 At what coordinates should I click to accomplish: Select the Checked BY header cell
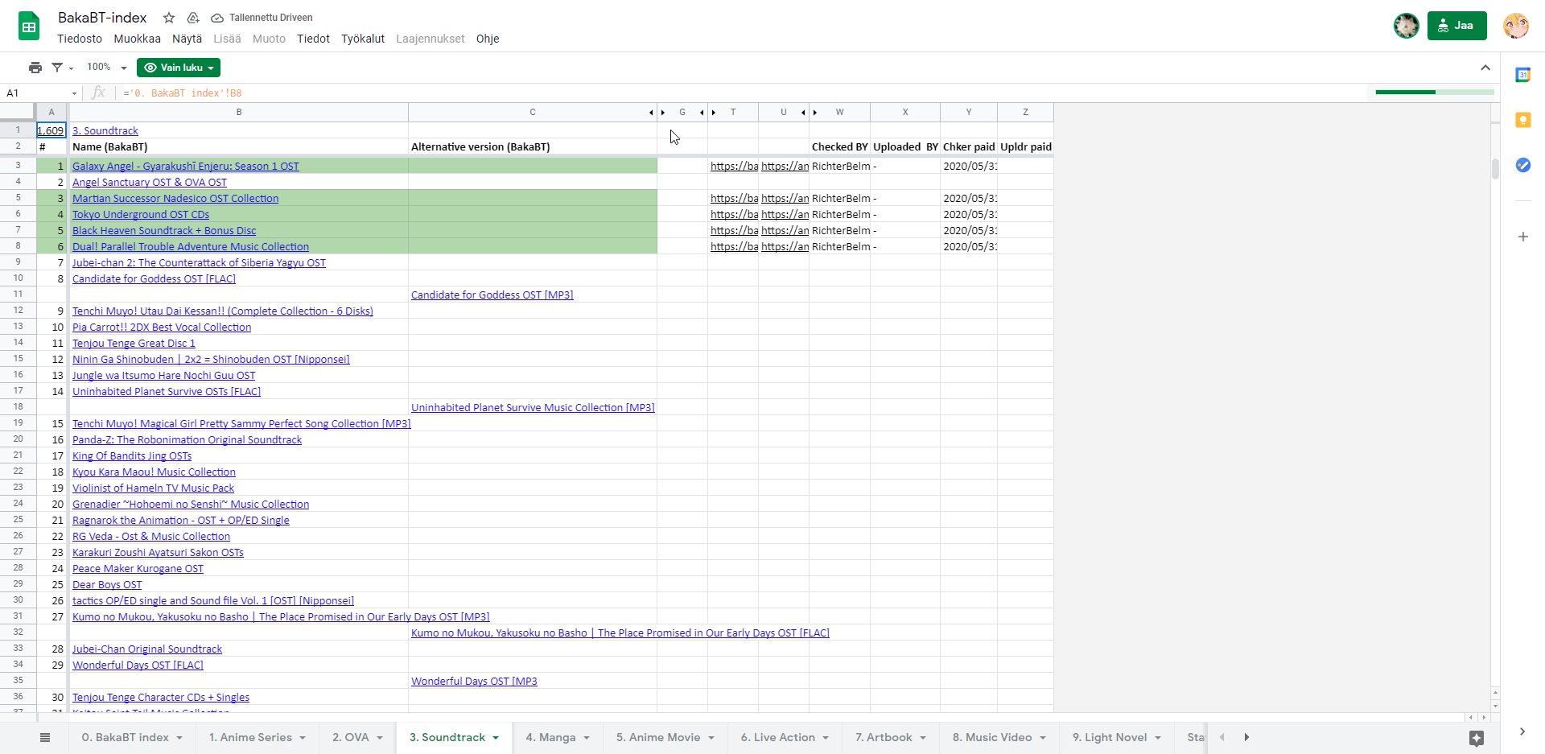pyautogui.click(x=839, y=146)
